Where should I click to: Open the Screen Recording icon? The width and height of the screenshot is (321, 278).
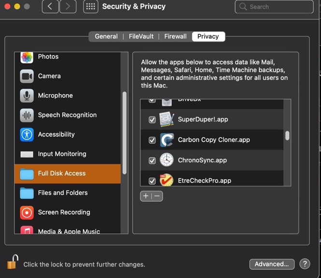pos(27,213)
